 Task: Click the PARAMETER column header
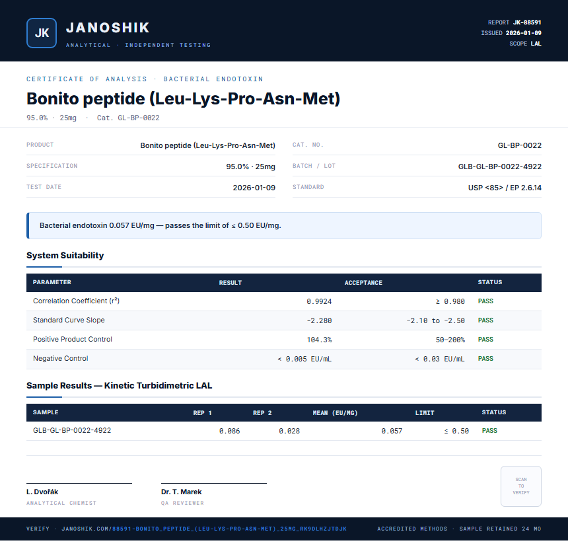52,282
